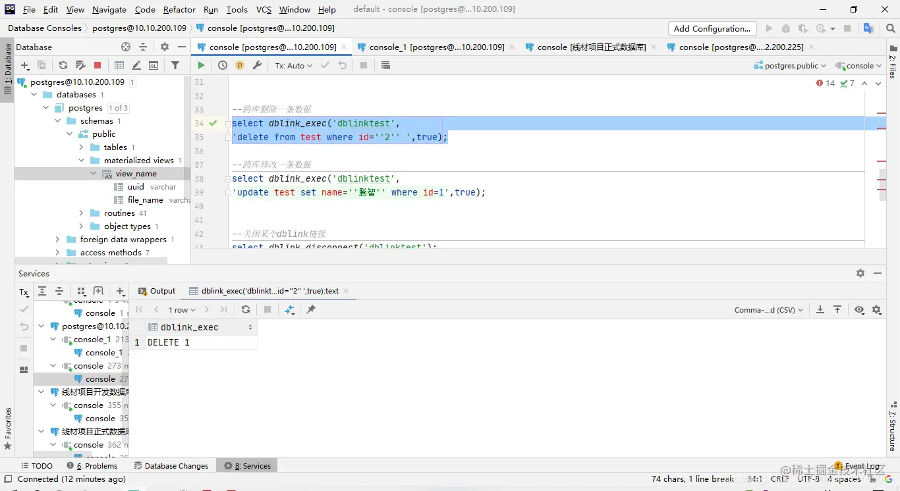
Task: Pin the result tab
Action: pyautogui.click(x=311, y=309)
